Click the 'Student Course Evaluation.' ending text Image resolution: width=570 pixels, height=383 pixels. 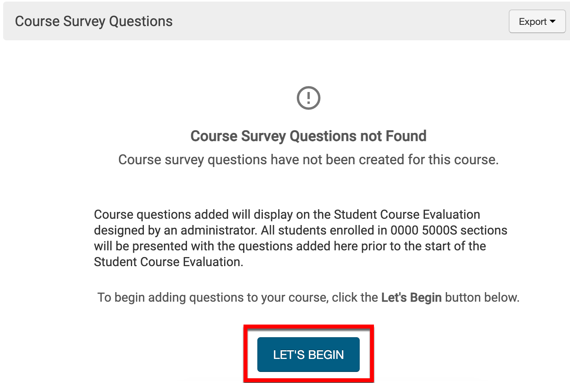(168, 262)
